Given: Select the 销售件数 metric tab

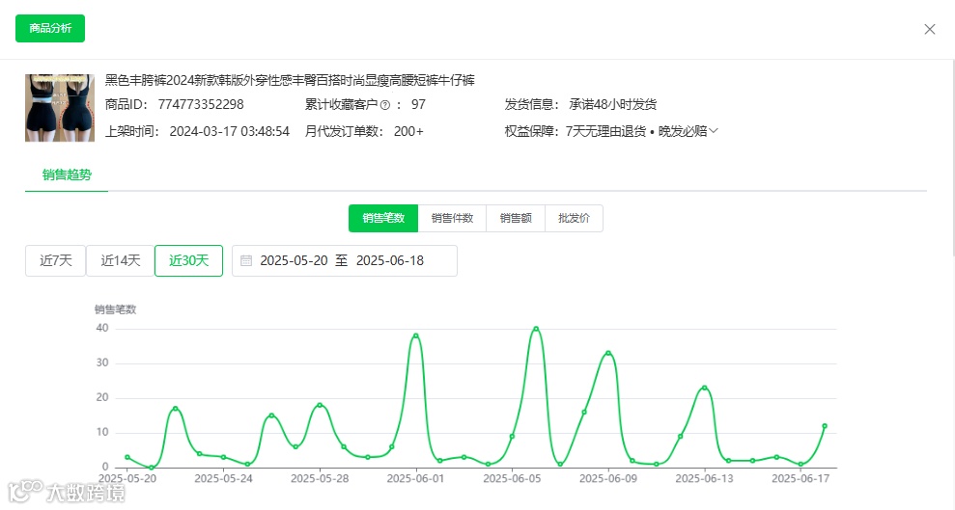Looking at the screenshot, I should (x=452, y=218).
